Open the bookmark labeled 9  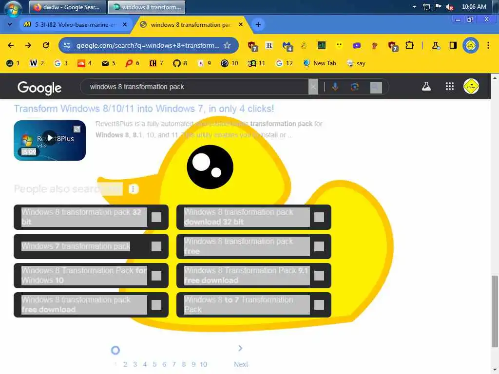tap(204, 63)
